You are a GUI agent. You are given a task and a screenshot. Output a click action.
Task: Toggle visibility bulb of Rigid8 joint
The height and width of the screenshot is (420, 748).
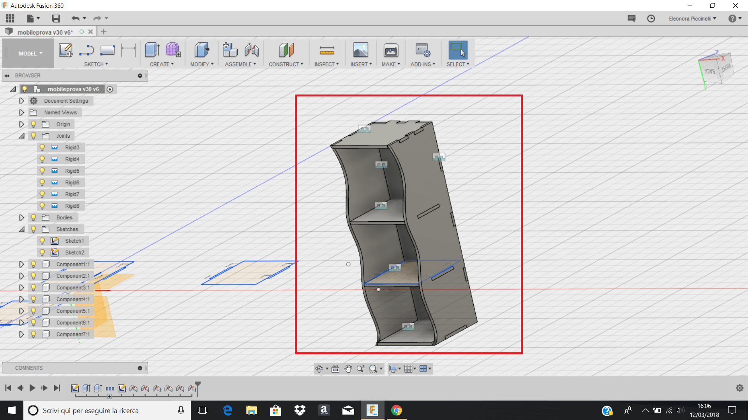42,206
